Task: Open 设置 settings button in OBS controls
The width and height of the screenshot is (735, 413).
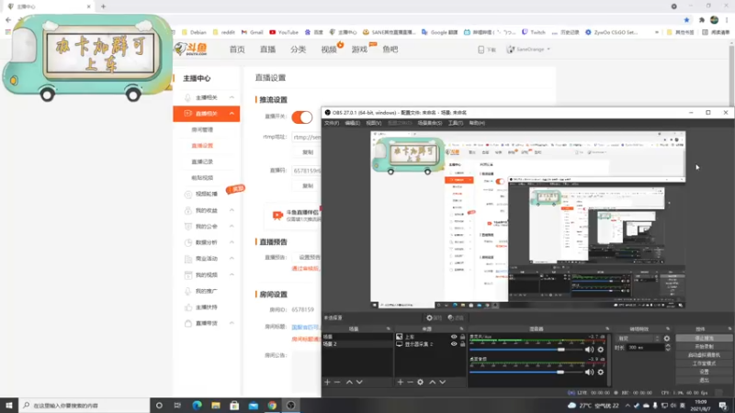Action: click(x=704, y=372)
